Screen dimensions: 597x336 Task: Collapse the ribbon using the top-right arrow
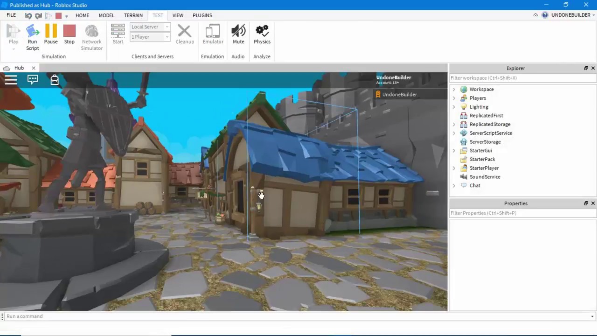(535, 15)
